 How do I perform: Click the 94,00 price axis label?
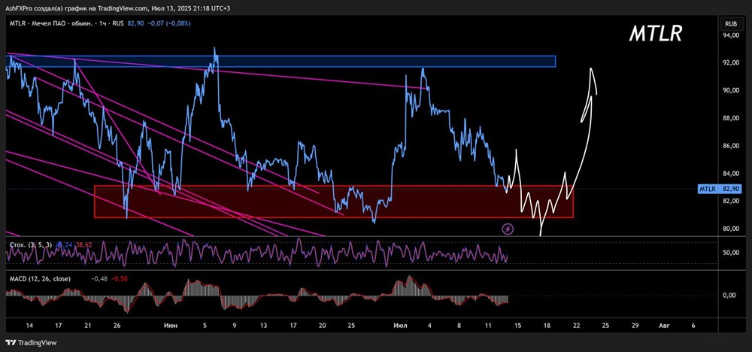[x=732, y=35]
